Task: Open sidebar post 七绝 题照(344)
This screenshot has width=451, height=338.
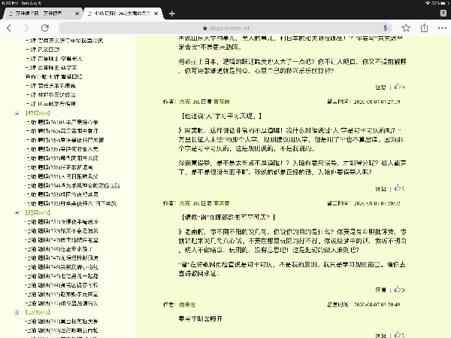Action: coord(62,285)
